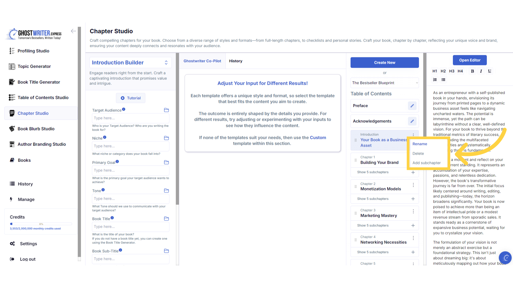513x288 pixels.
Task: Click into the Book Title input field
Action: click(130, 227)
